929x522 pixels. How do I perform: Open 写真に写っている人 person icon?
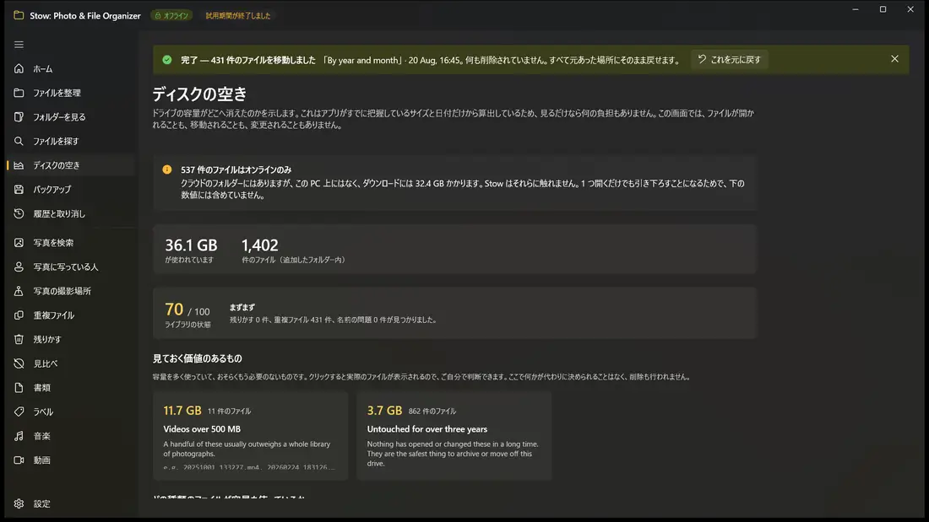click(x=19, y=267)
